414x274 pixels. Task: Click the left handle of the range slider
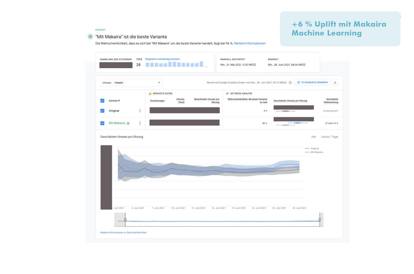[125, 219]
